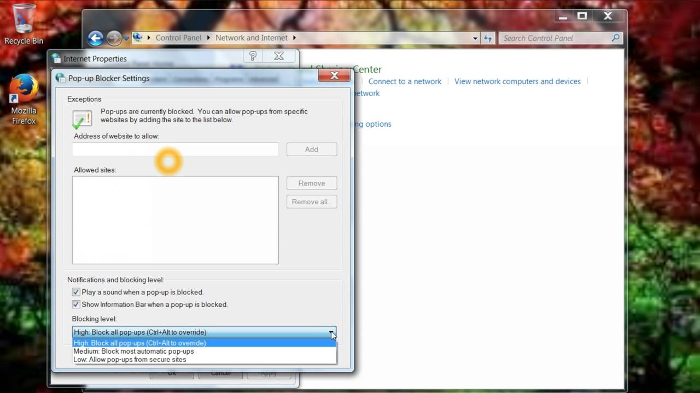Click the Pop-up Blocker warning icon
Screen dimensions: 700x393
point(82,117)
